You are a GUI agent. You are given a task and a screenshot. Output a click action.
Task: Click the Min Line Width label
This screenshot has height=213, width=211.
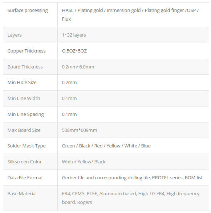click(24, 99)
